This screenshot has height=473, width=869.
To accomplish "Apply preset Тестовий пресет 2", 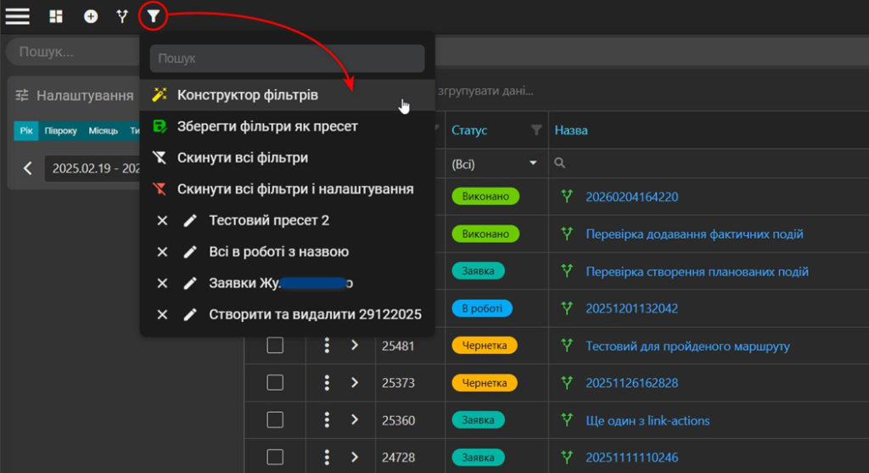I will tap(269, 220).
